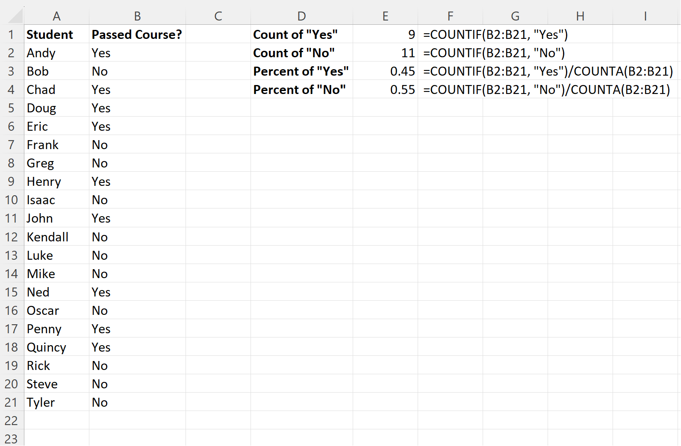Select column header B
This screenshot has height=446, width=681.
click(137, 16)
